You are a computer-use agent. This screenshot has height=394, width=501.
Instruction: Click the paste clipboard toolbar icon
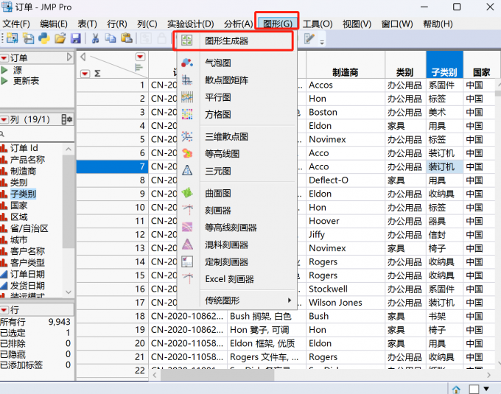click(127, 38)
